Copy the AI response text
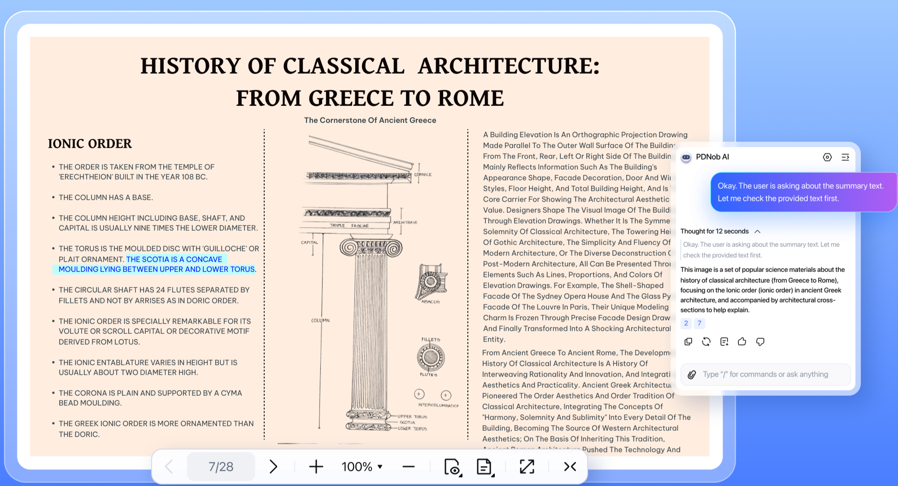The width and height of the screenshot is (898, 486). tap(688, 342)
